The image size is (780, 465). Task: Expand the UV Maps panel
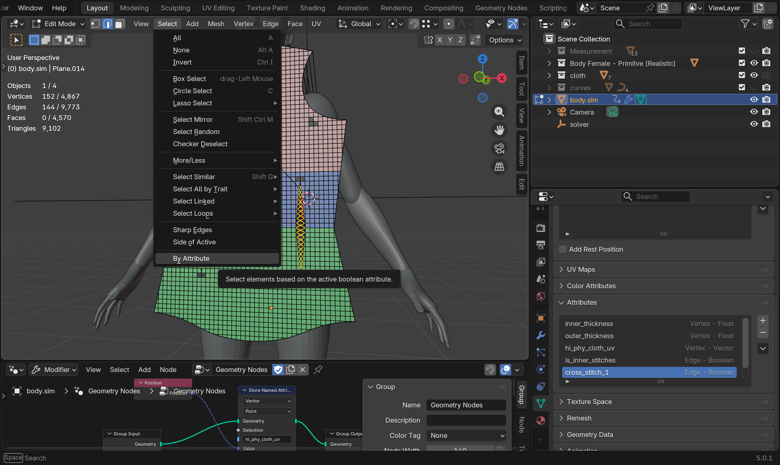[x=580, y=269]
